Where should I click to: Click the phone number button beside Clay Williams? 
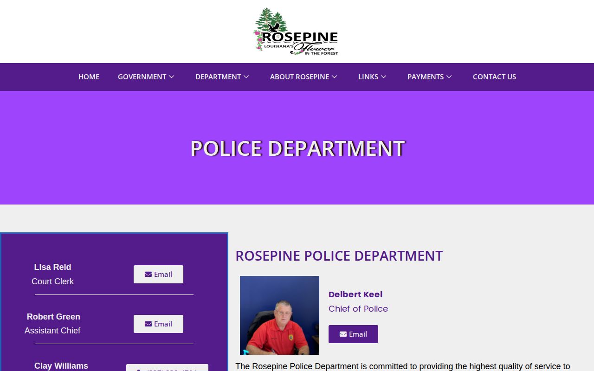[x=167, y=368]
